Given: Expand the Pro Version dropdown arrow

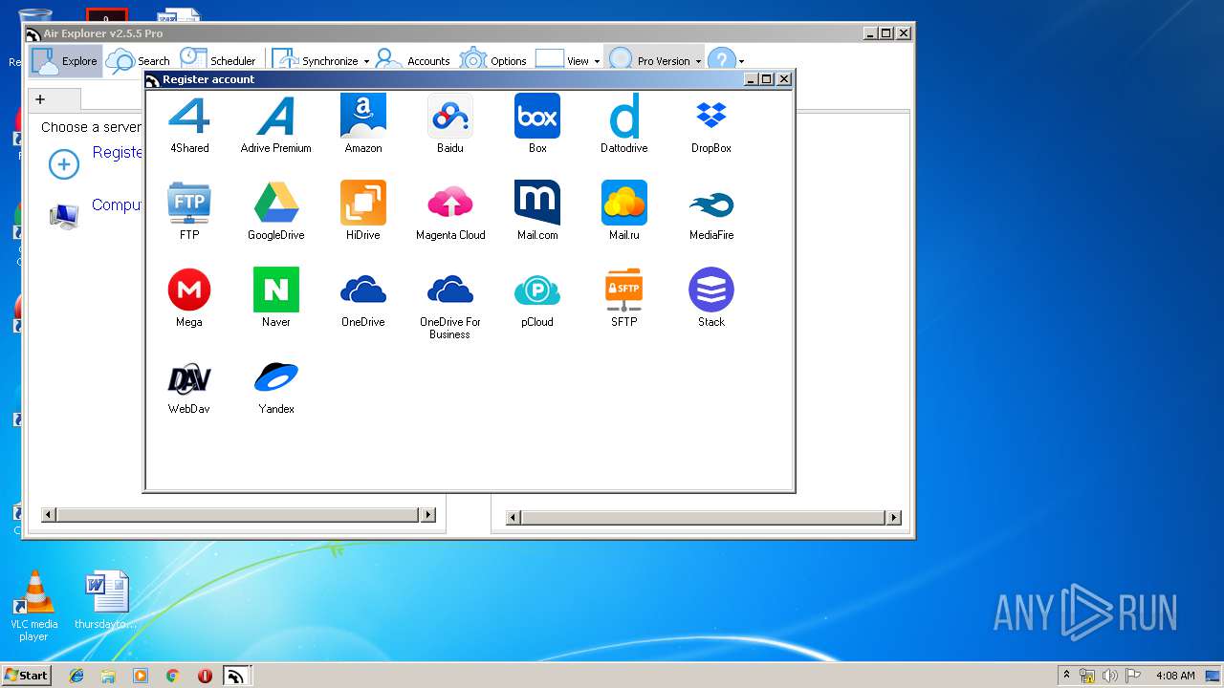Looking at the screenshot, I should click(698, 61).
